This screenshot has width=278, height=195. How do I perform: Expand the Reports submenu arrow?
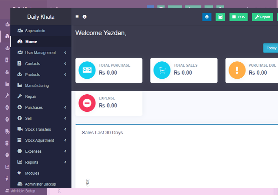[x=65, y=162]
